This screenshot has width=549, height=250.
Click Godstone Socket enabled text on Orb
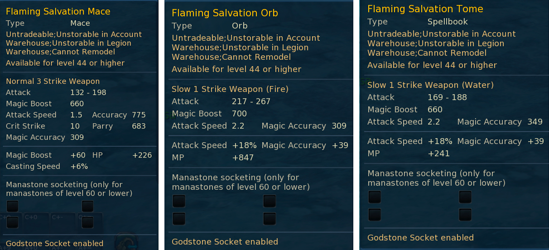[225, 242]
